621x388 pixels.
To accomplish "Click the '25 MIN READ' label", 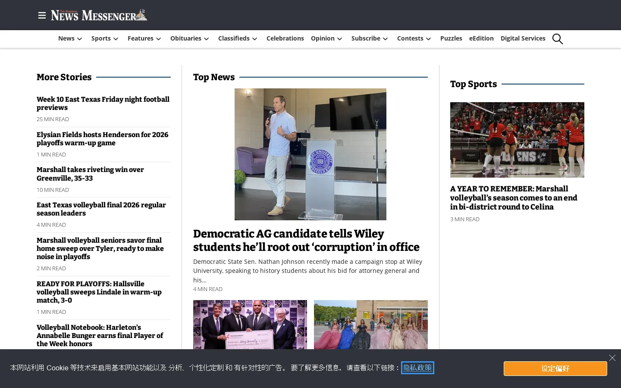I will 53,119.
